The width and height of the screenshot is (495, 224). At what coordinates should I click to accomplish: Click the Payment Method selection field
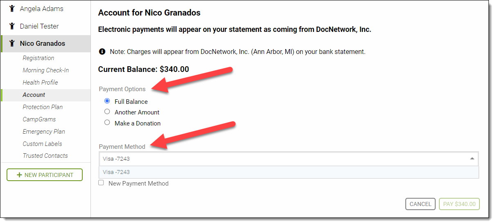point(283,159)
